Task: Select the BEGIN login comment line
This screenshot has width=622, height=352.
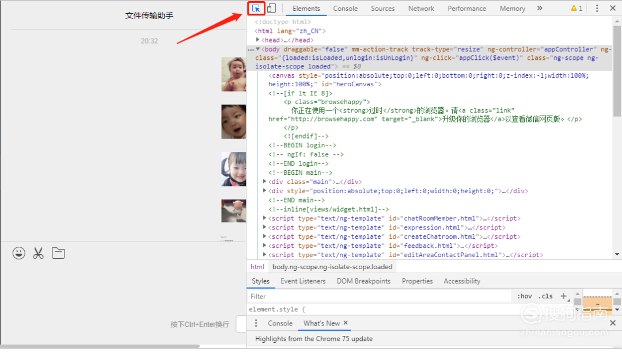Action: 302,146
